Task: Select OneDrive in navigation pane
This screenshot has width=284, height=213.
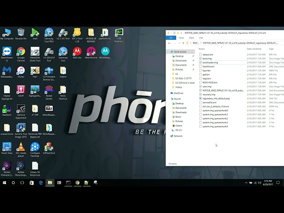Action: tap(178, 93)
